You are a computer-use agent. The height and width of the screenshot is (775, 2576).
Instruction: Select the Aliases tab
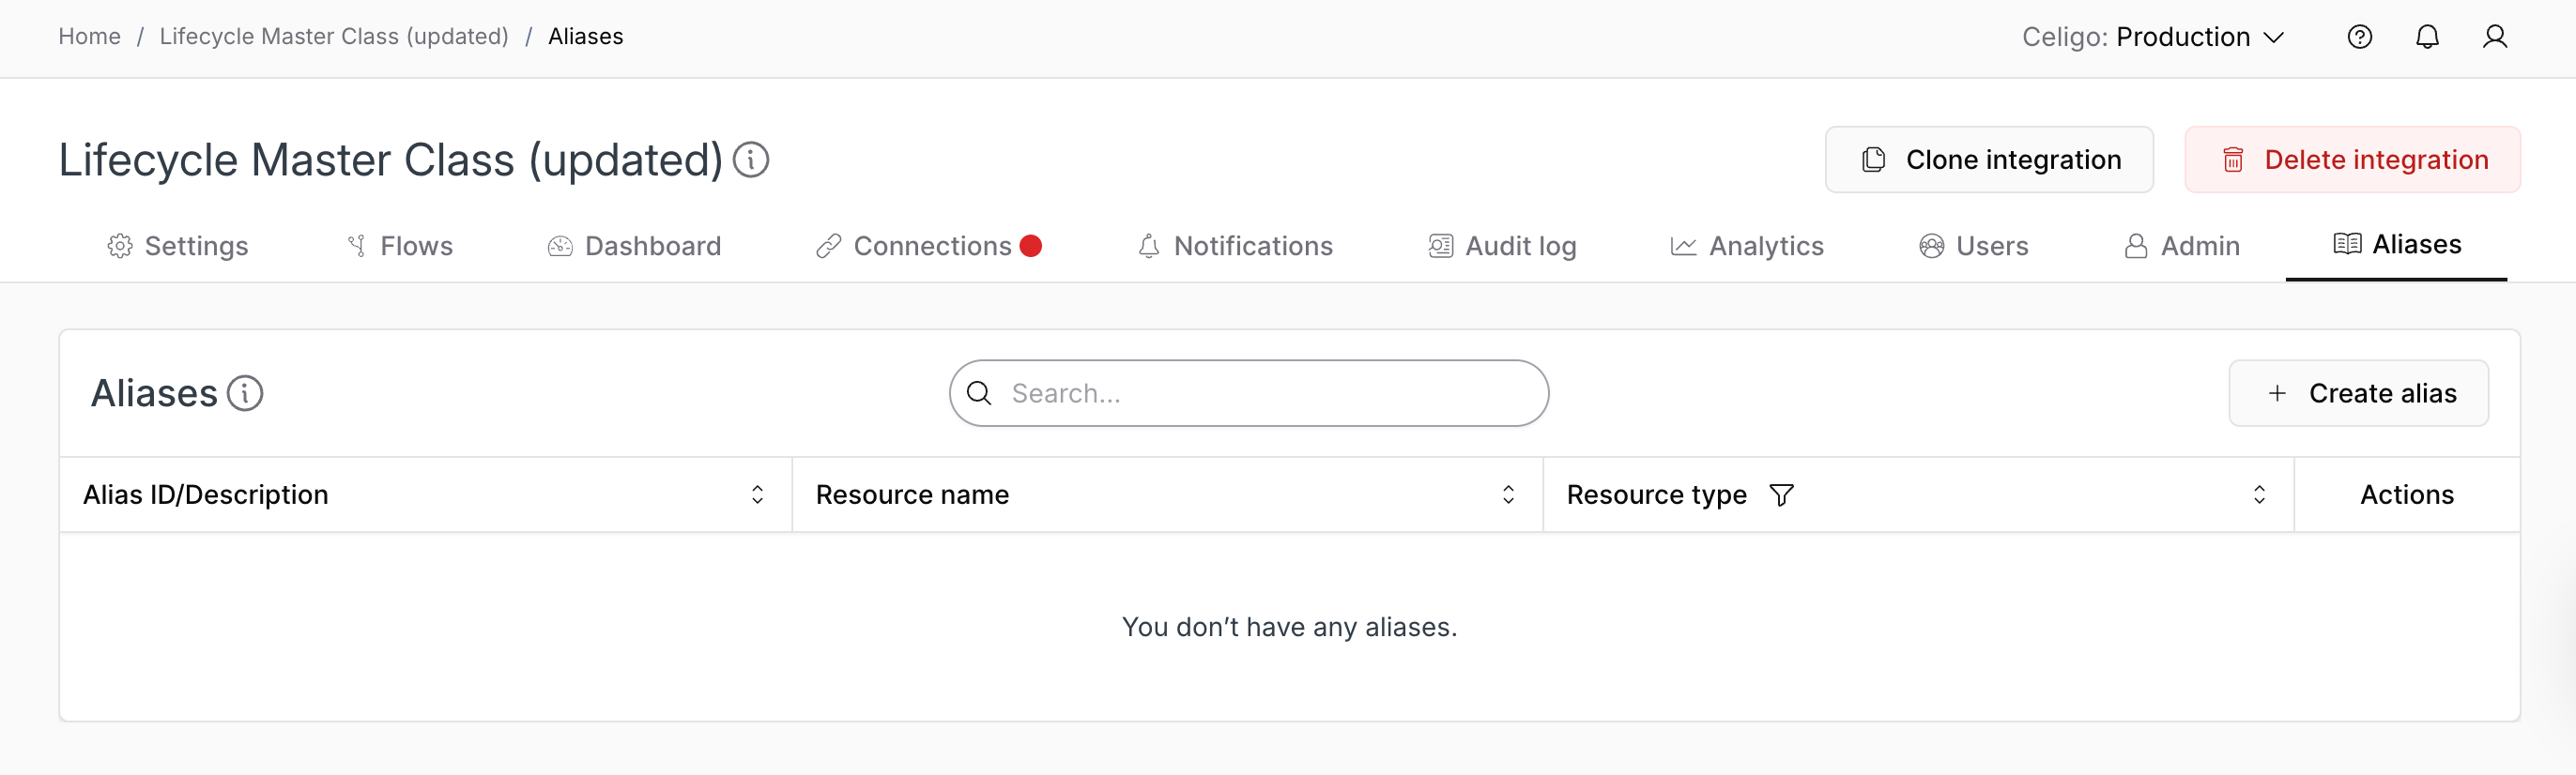coord(2396,244)
